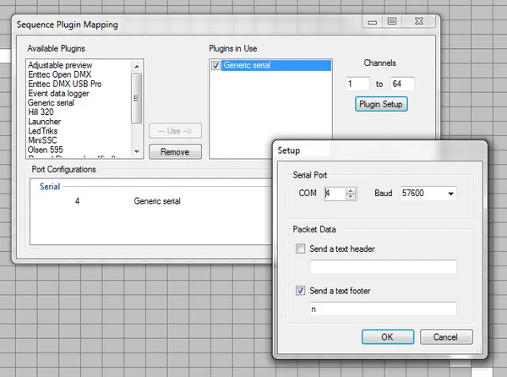Screen dimensions: 507x377
Task: Click the Plugin Setup button
Action: (x=381, y=104)
